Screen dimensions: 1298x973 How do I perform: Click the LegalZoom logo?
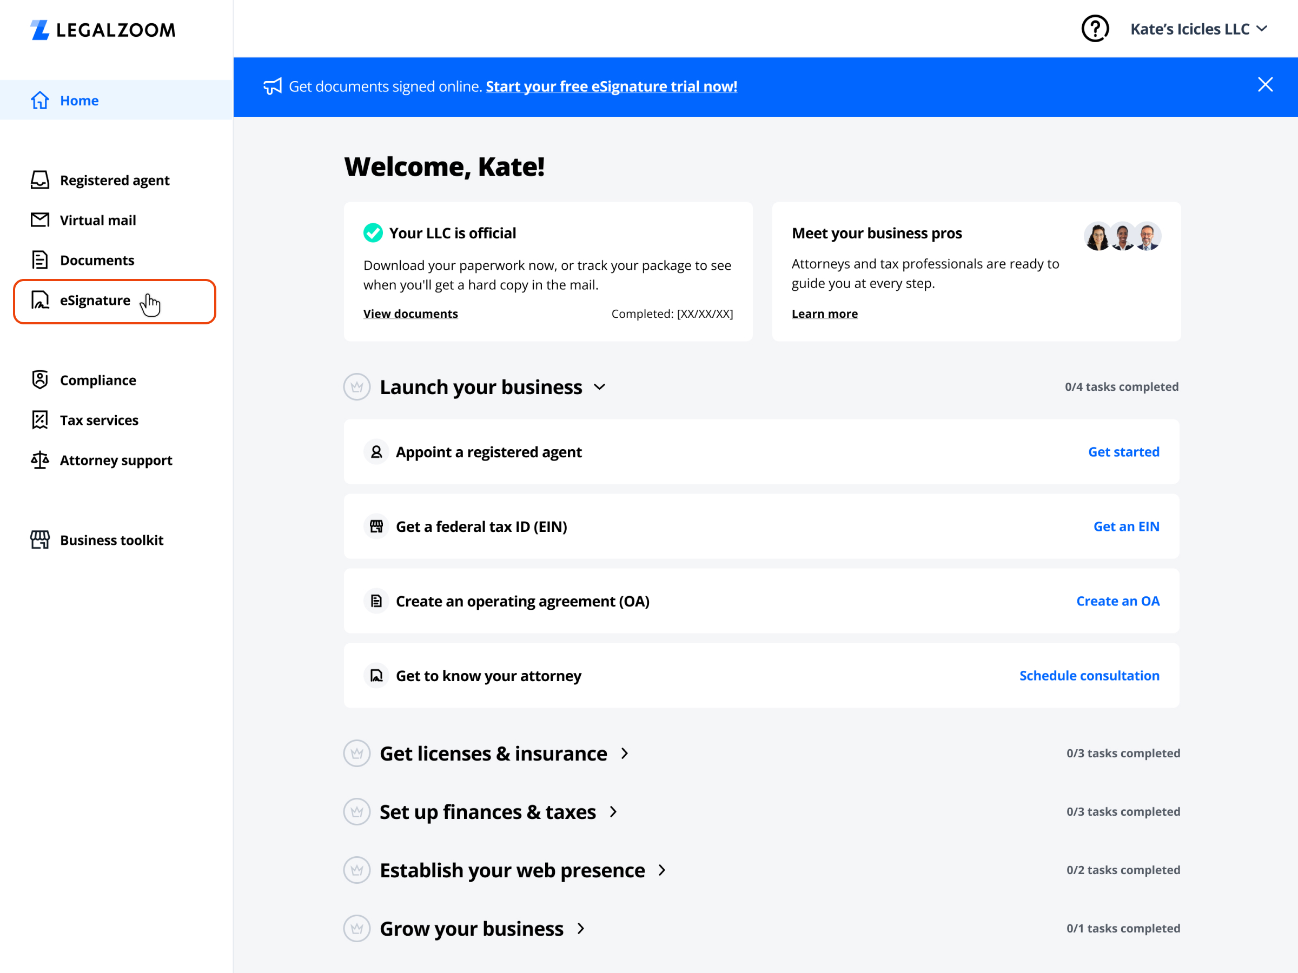103,30
